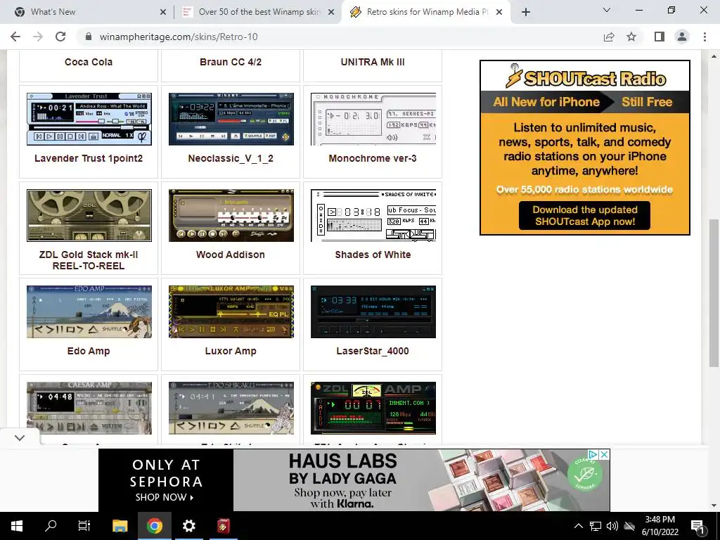Click Download the updated SHOUTcast App button

[x=584, y=215]
